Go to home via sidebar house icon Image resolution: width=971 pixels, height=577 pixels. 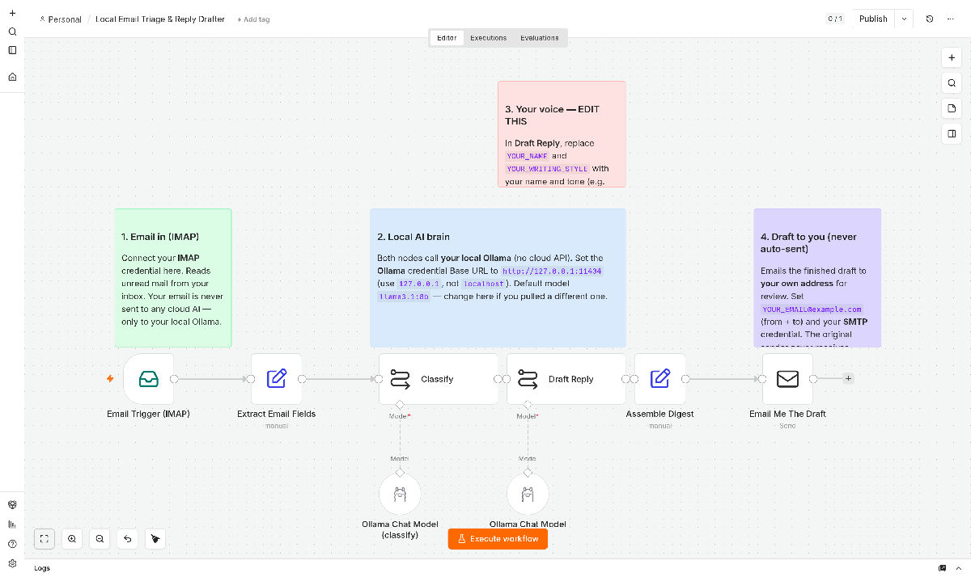[12, 77]
